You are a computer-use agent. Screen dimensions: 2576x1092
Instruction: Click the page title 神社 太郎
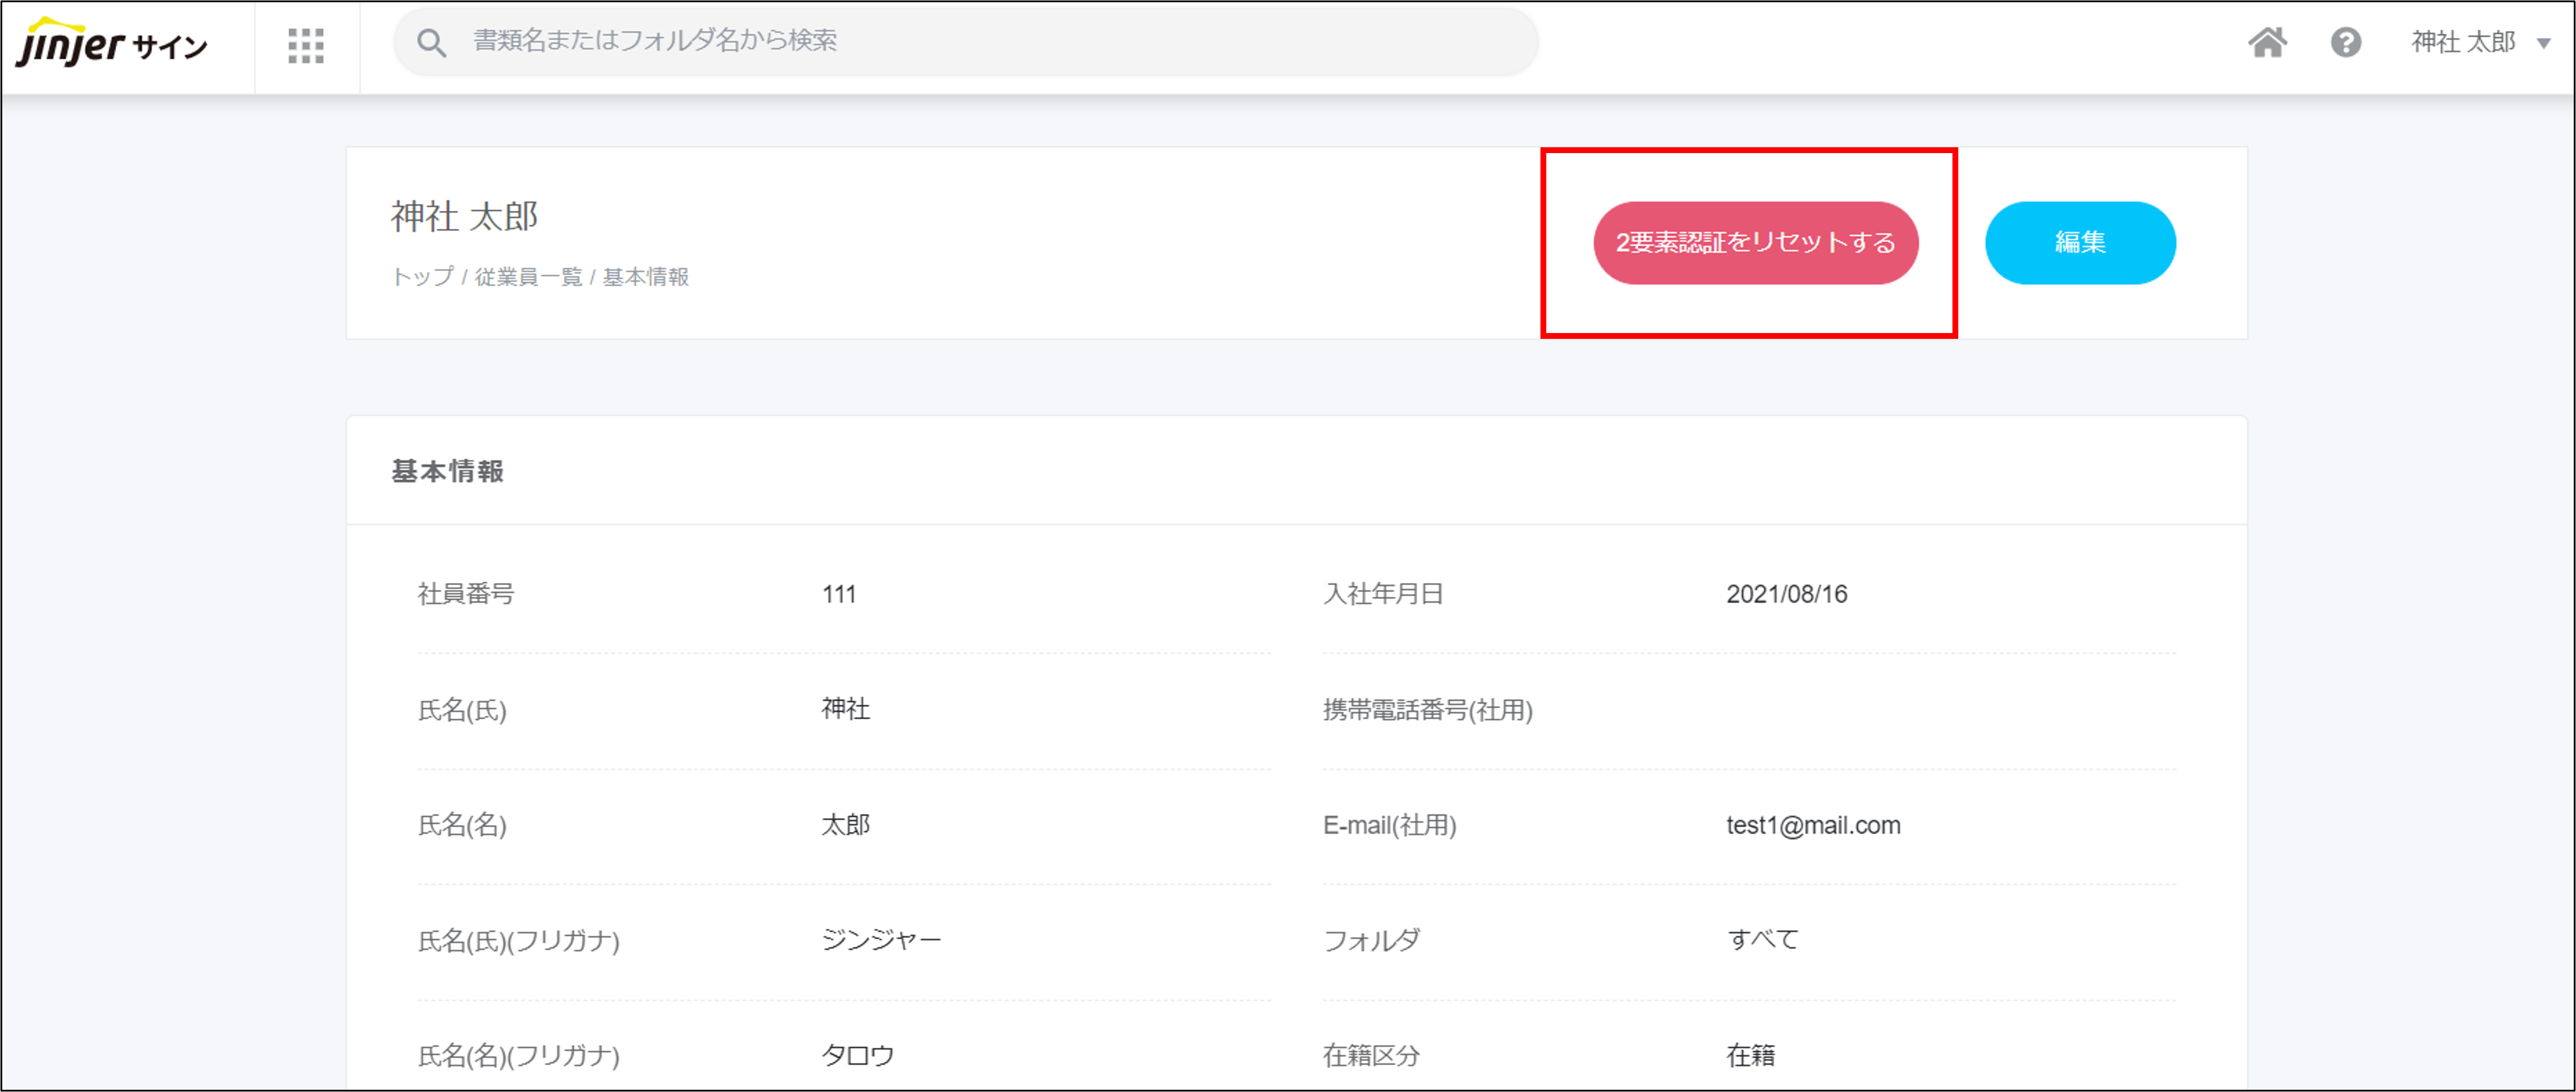point(464,216)
